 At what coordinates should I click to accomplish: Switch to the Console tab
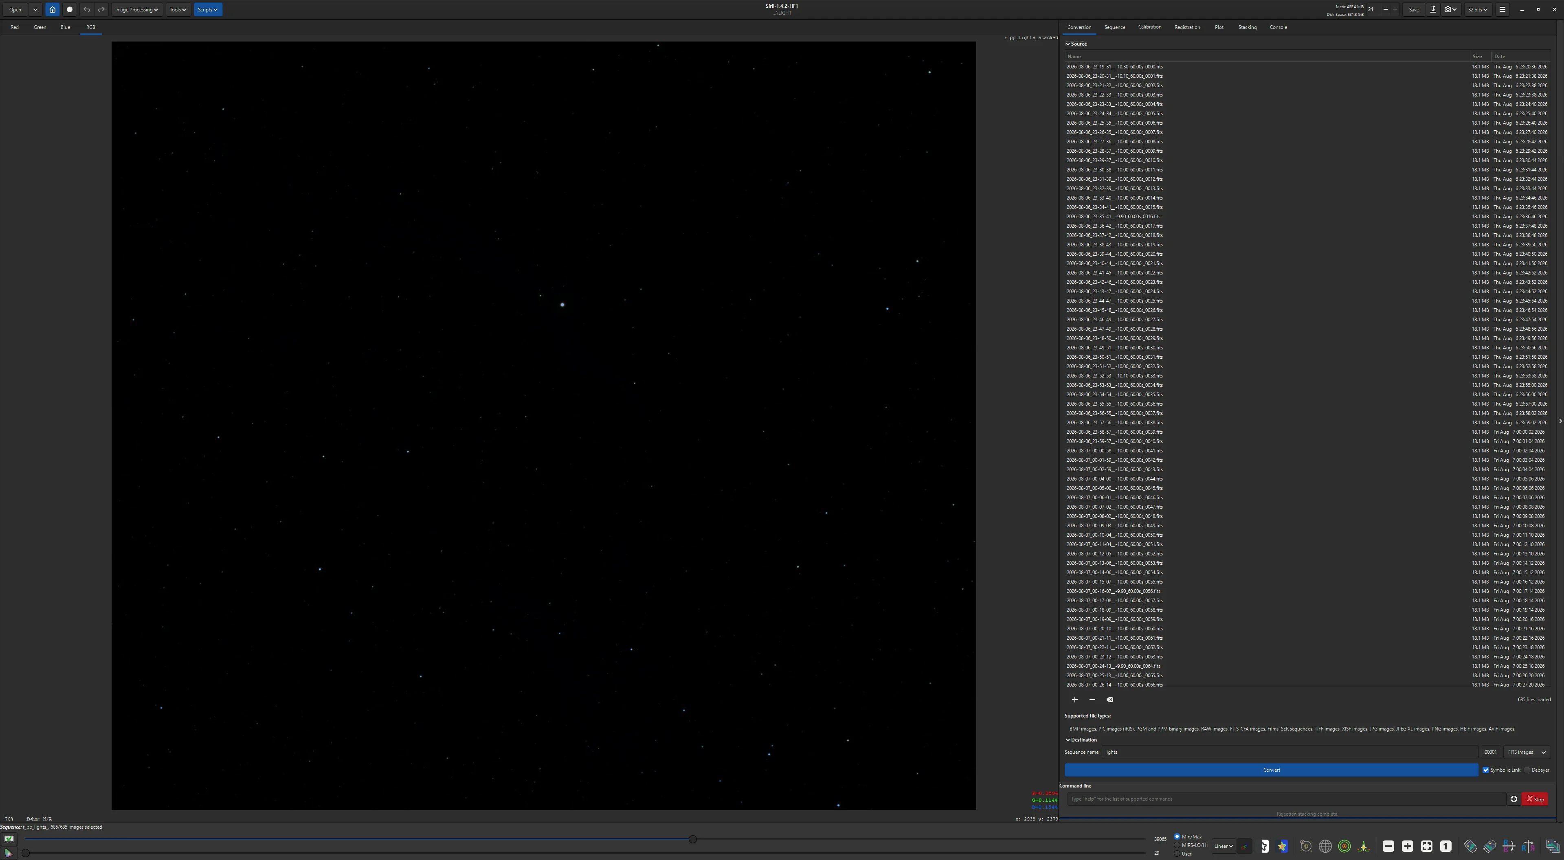1278,27
